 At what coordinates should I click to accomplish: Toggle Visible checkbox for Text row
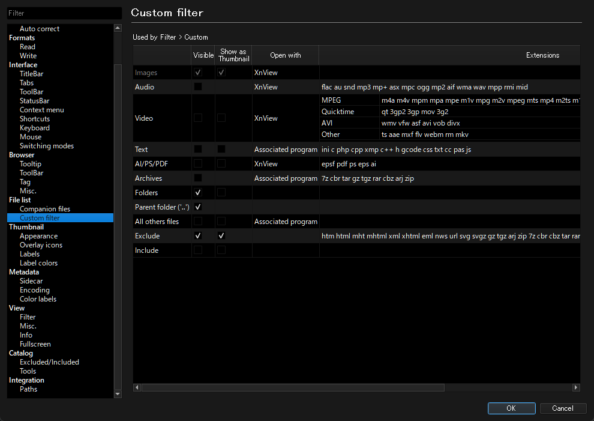(198, 150)
